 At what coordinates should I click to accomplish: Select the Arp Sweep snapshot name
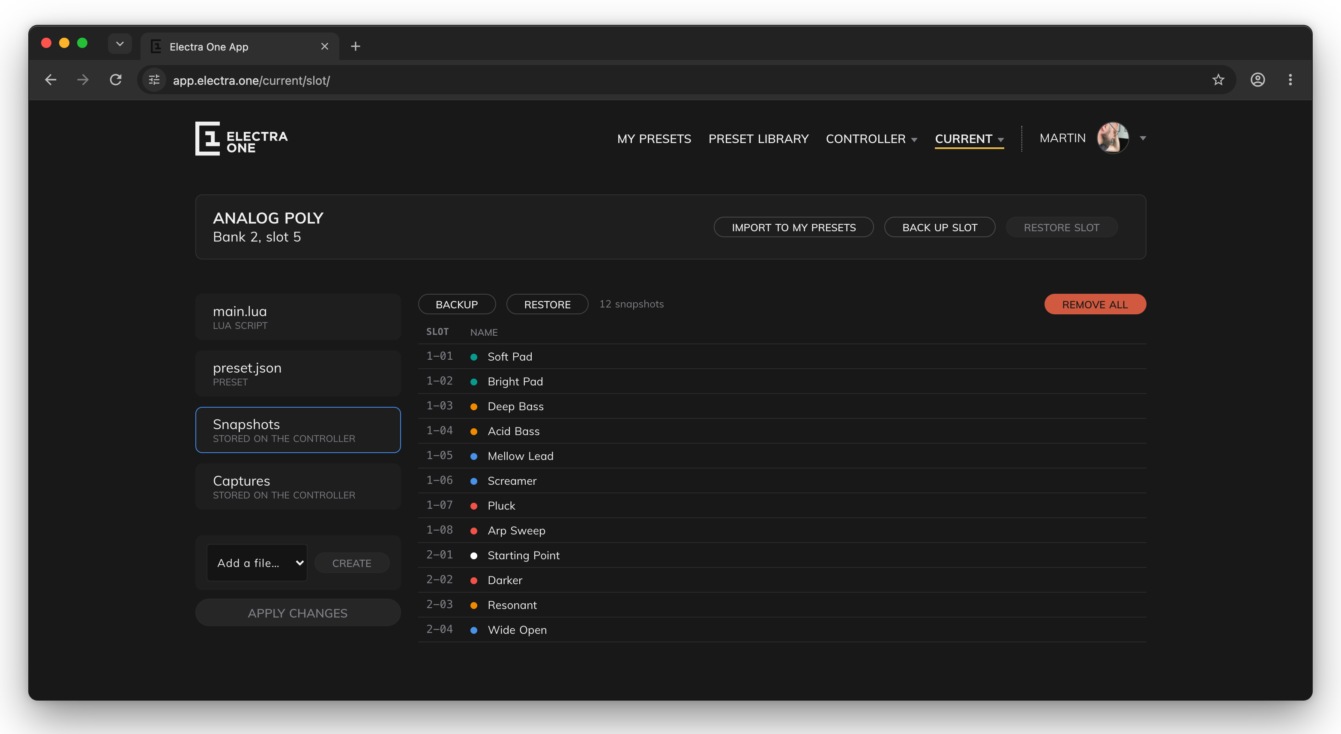tap(516, 530)
